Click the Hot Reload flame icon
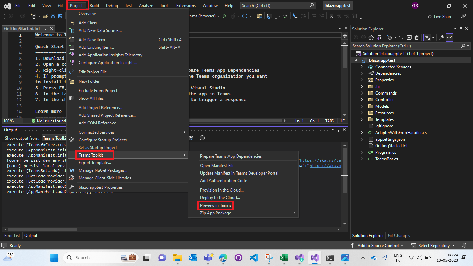 pyautogui.click(x=233, y=16)
